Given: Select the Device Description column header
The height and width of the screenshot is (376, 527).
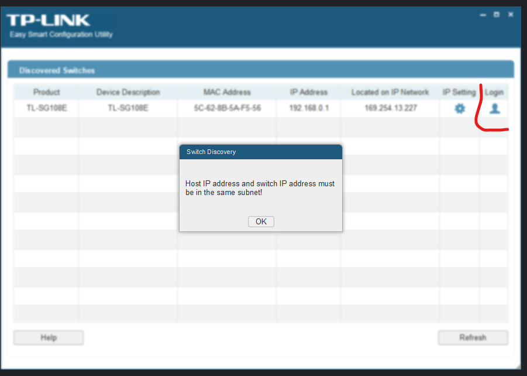Looking at the screenshot, I should (x=128, y=92).
